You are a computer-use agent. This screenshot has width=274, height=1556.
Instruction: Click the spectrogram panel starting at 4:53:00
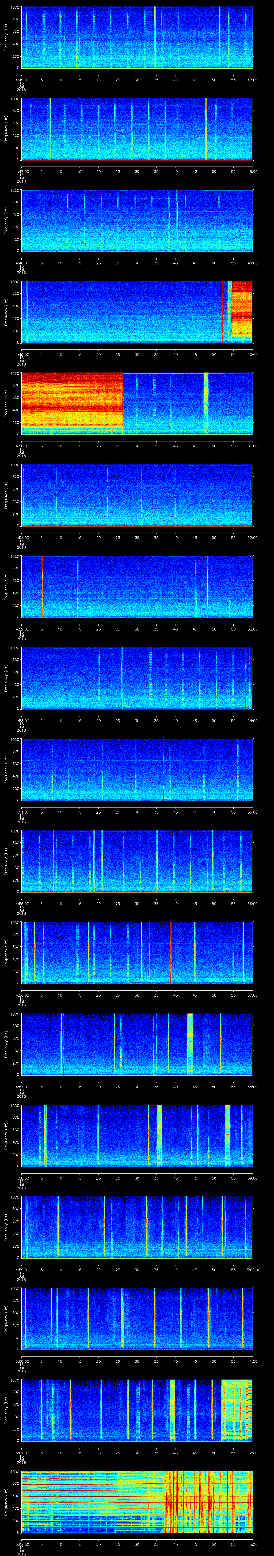(x=137, y=678)
